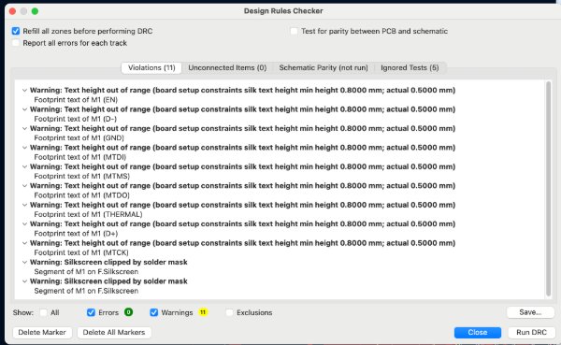Collapse the warning above M1 (D-) text
This screenshot has height=345, width=561.
24,109
